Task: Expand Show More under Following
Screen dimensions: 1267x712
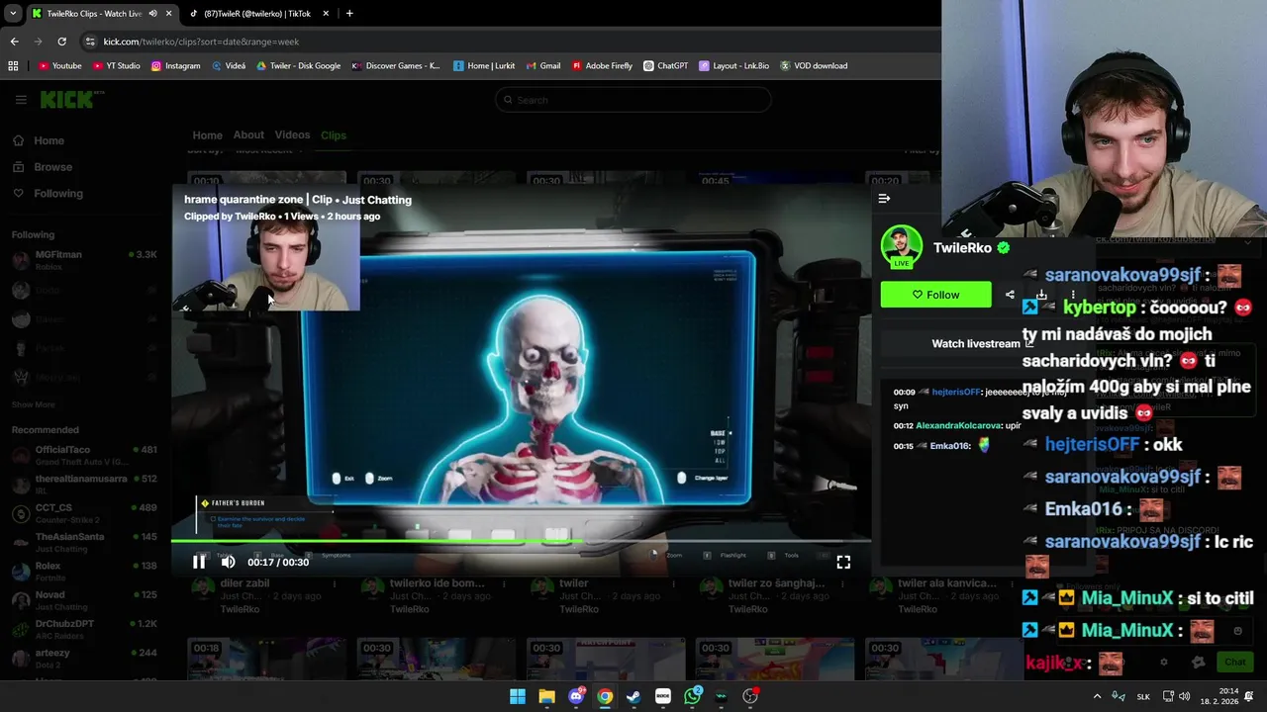Action: (34, 404)
